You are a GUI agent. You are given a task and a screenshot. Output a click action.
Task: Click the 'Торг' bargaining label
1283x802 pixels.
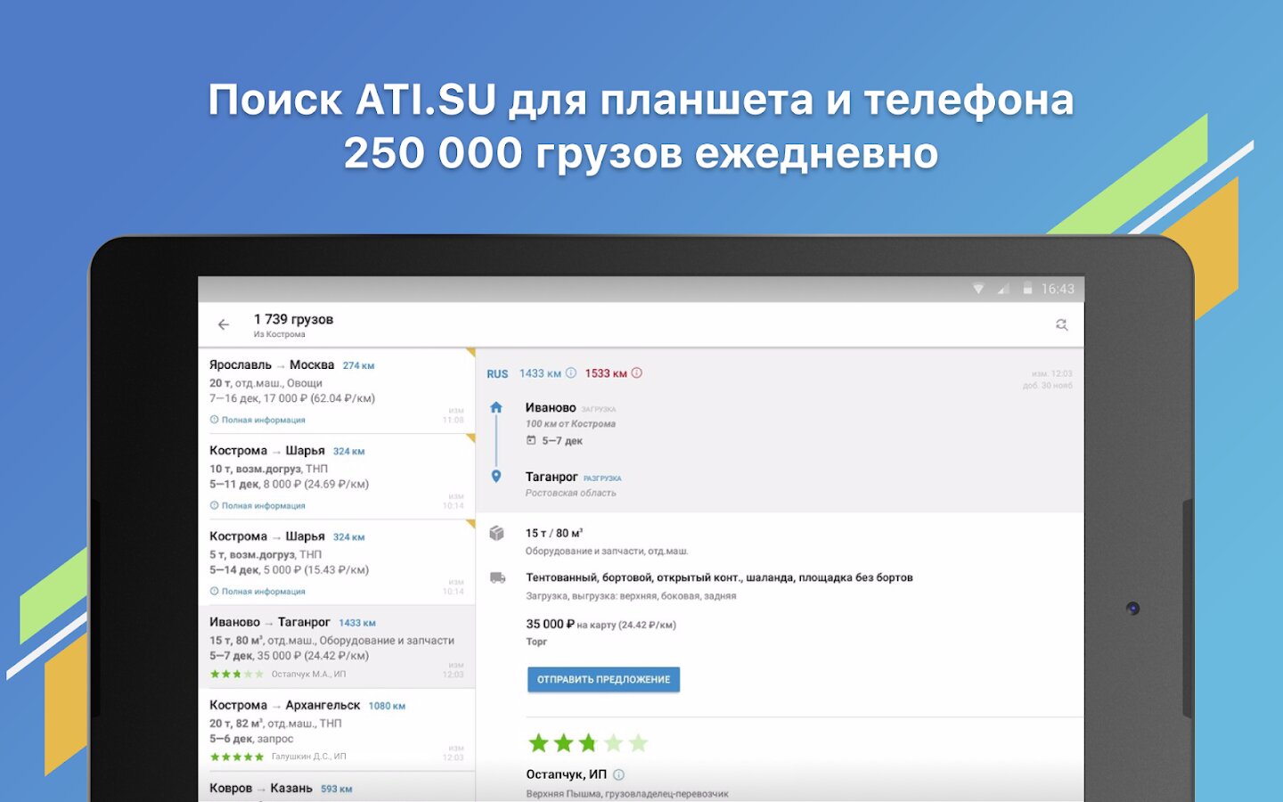click(536, 642)
